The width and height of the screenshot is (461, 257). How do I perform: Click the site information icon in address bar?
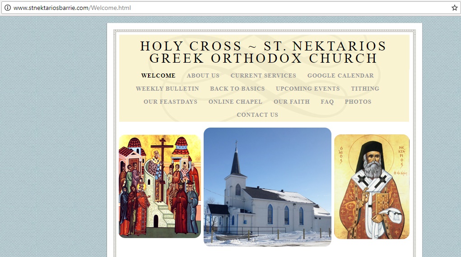(x=7, y=8)
